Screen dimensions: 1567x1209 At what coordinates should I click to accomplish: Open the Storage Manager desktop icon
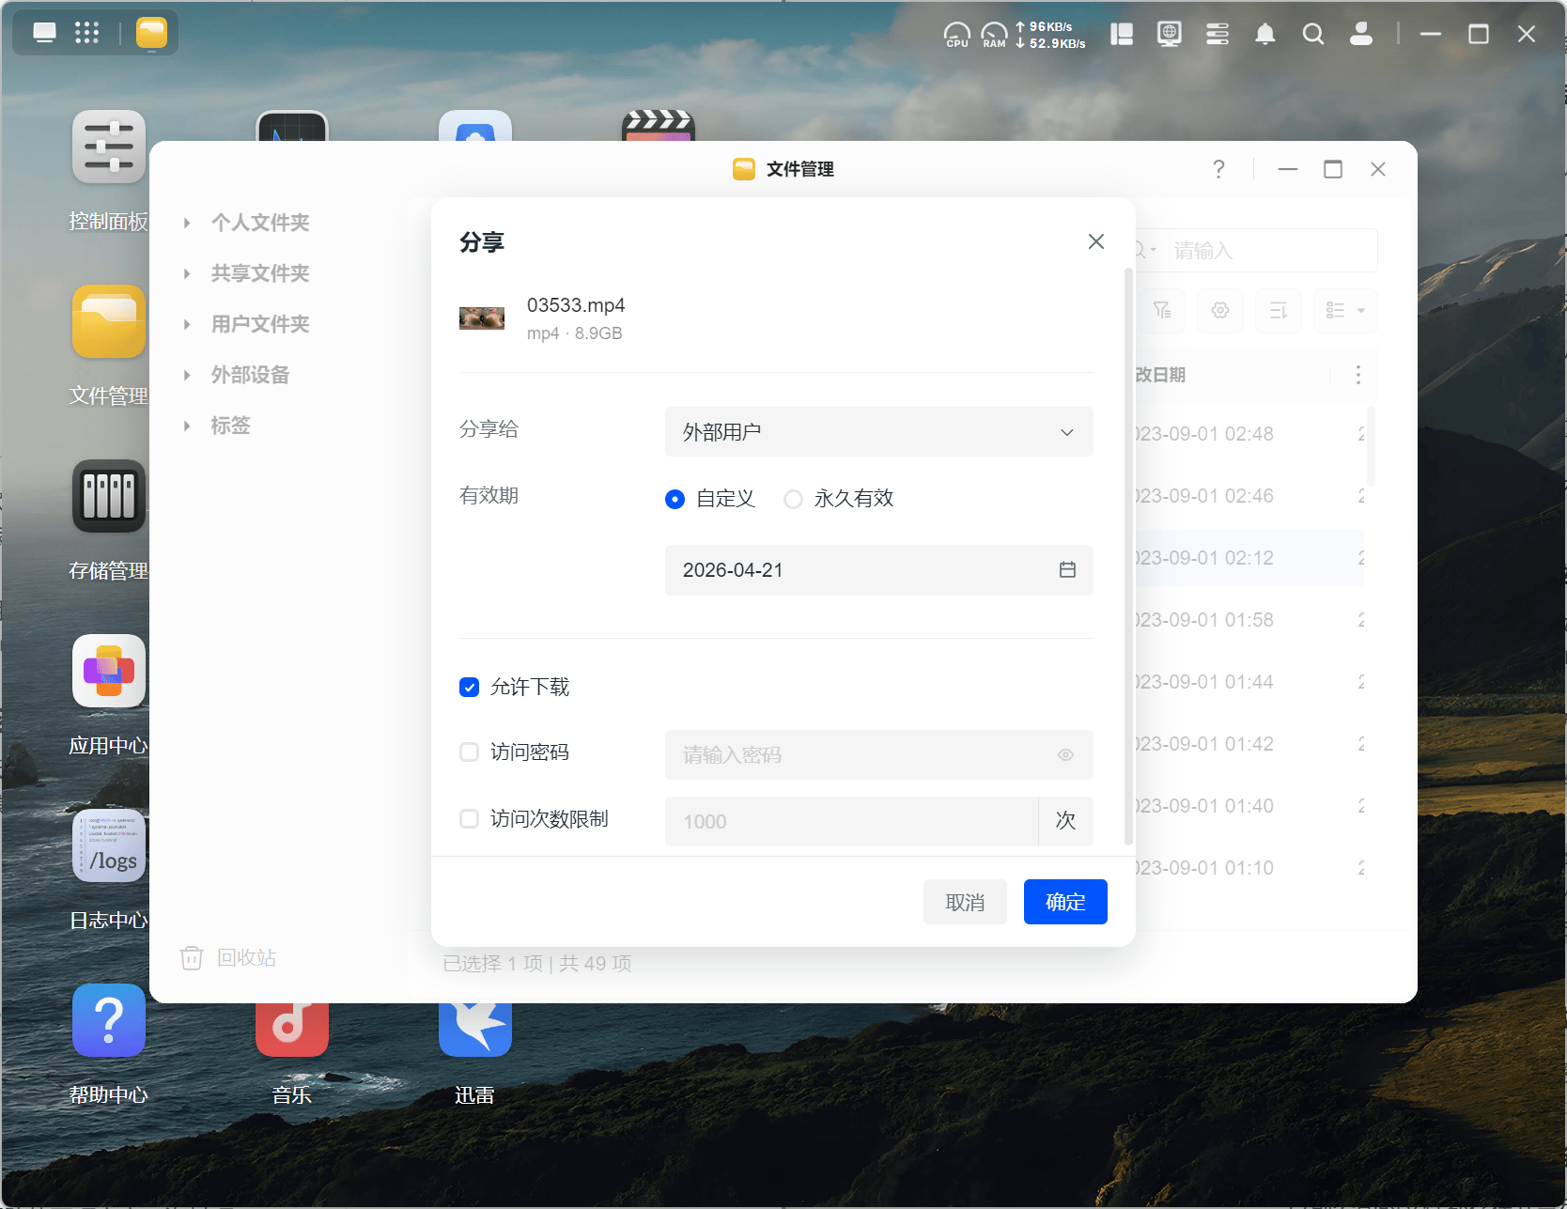[109, 496]
